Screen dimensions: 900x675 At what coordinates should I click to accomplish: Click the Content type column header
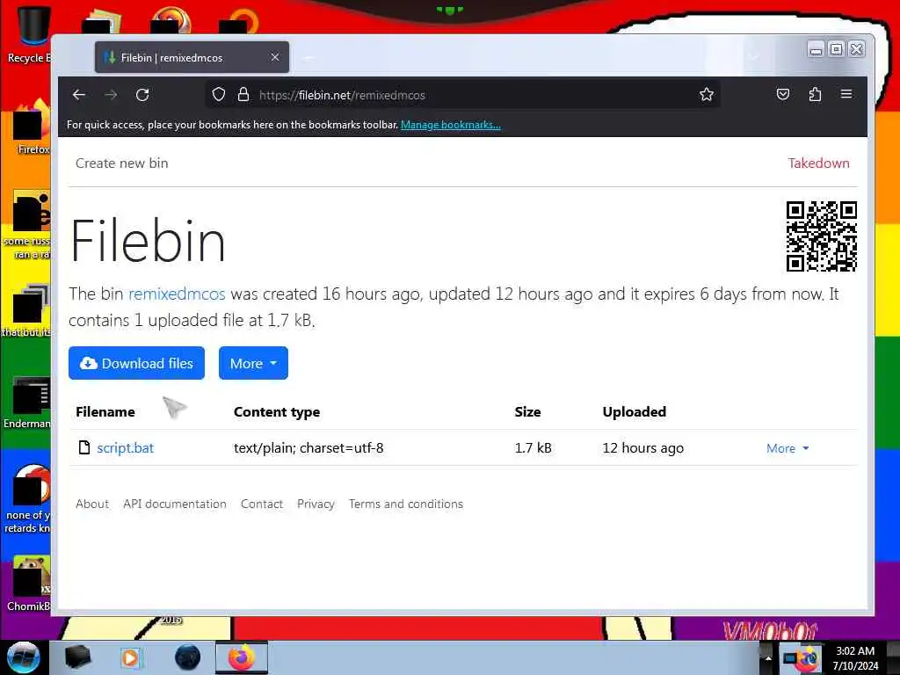point(277,412)
